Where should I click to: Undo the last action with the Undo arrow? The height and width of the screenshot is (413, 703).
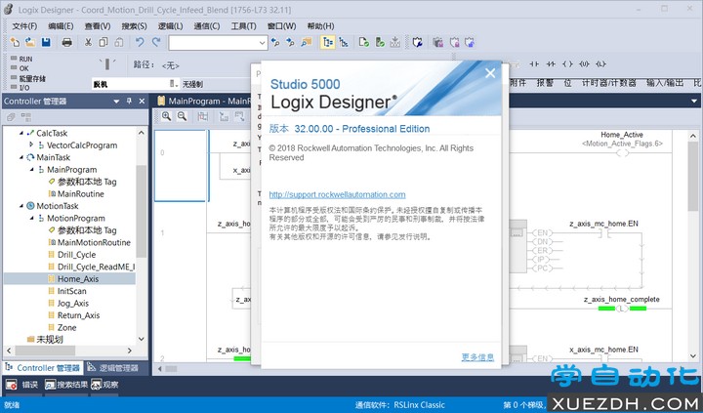140,43
